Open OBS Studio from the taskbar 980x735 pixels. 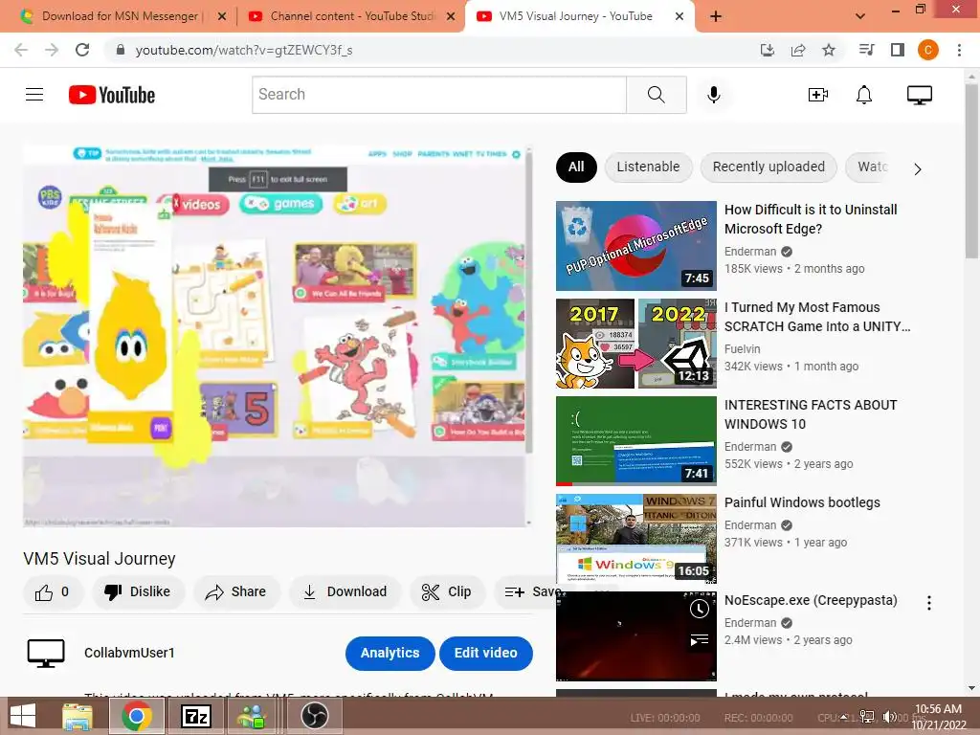click(x=315, y=717)
